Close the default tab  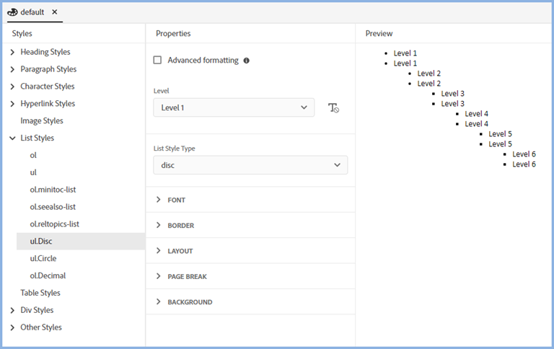coord(55,12)
